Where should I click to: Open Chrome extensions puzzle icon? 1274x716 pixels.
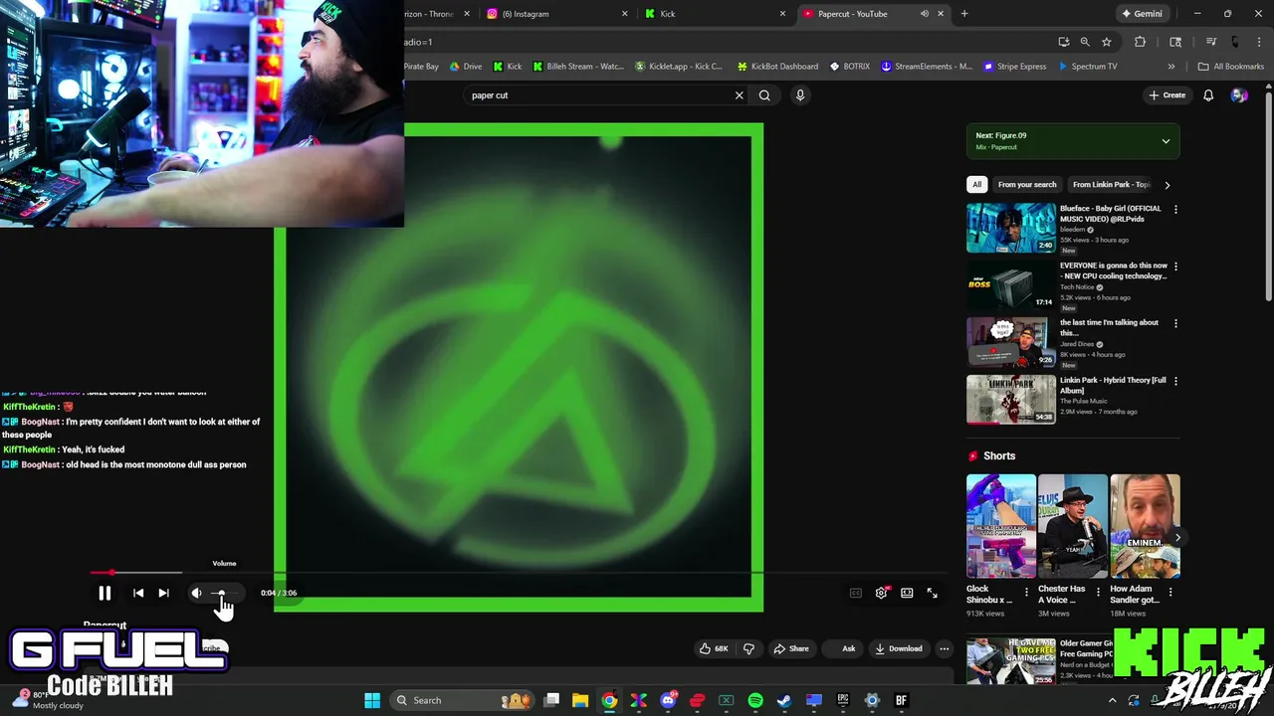1141,42
